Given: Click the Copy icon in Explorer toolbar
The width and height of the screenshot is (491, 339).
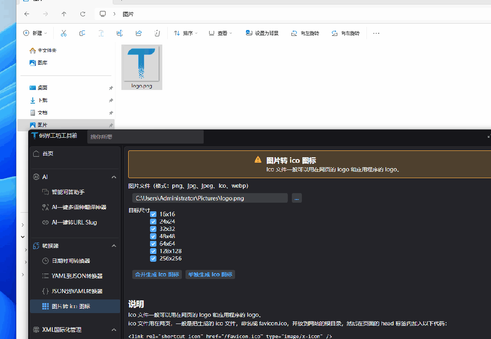Looking at the screenshot, I should pos(82,33).
